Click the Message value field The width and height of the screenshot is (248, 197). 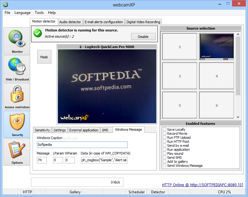pyautogui.click(x=42, y=160)
